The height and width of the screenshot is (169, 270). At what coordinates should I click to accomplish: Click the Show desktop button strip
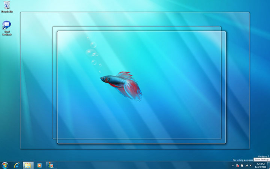coord(268,165)
